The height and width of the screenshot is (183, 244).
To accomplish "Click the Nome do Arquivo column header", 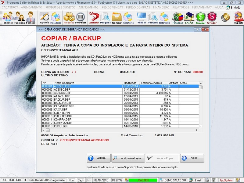I will pyautogui.click(x=88, y=83).
